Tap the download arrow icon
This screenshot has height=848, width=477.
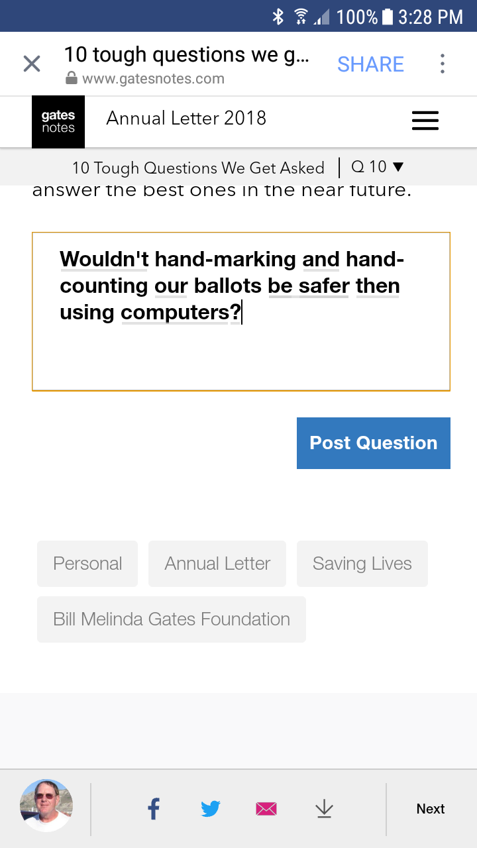tap(324, 808)
